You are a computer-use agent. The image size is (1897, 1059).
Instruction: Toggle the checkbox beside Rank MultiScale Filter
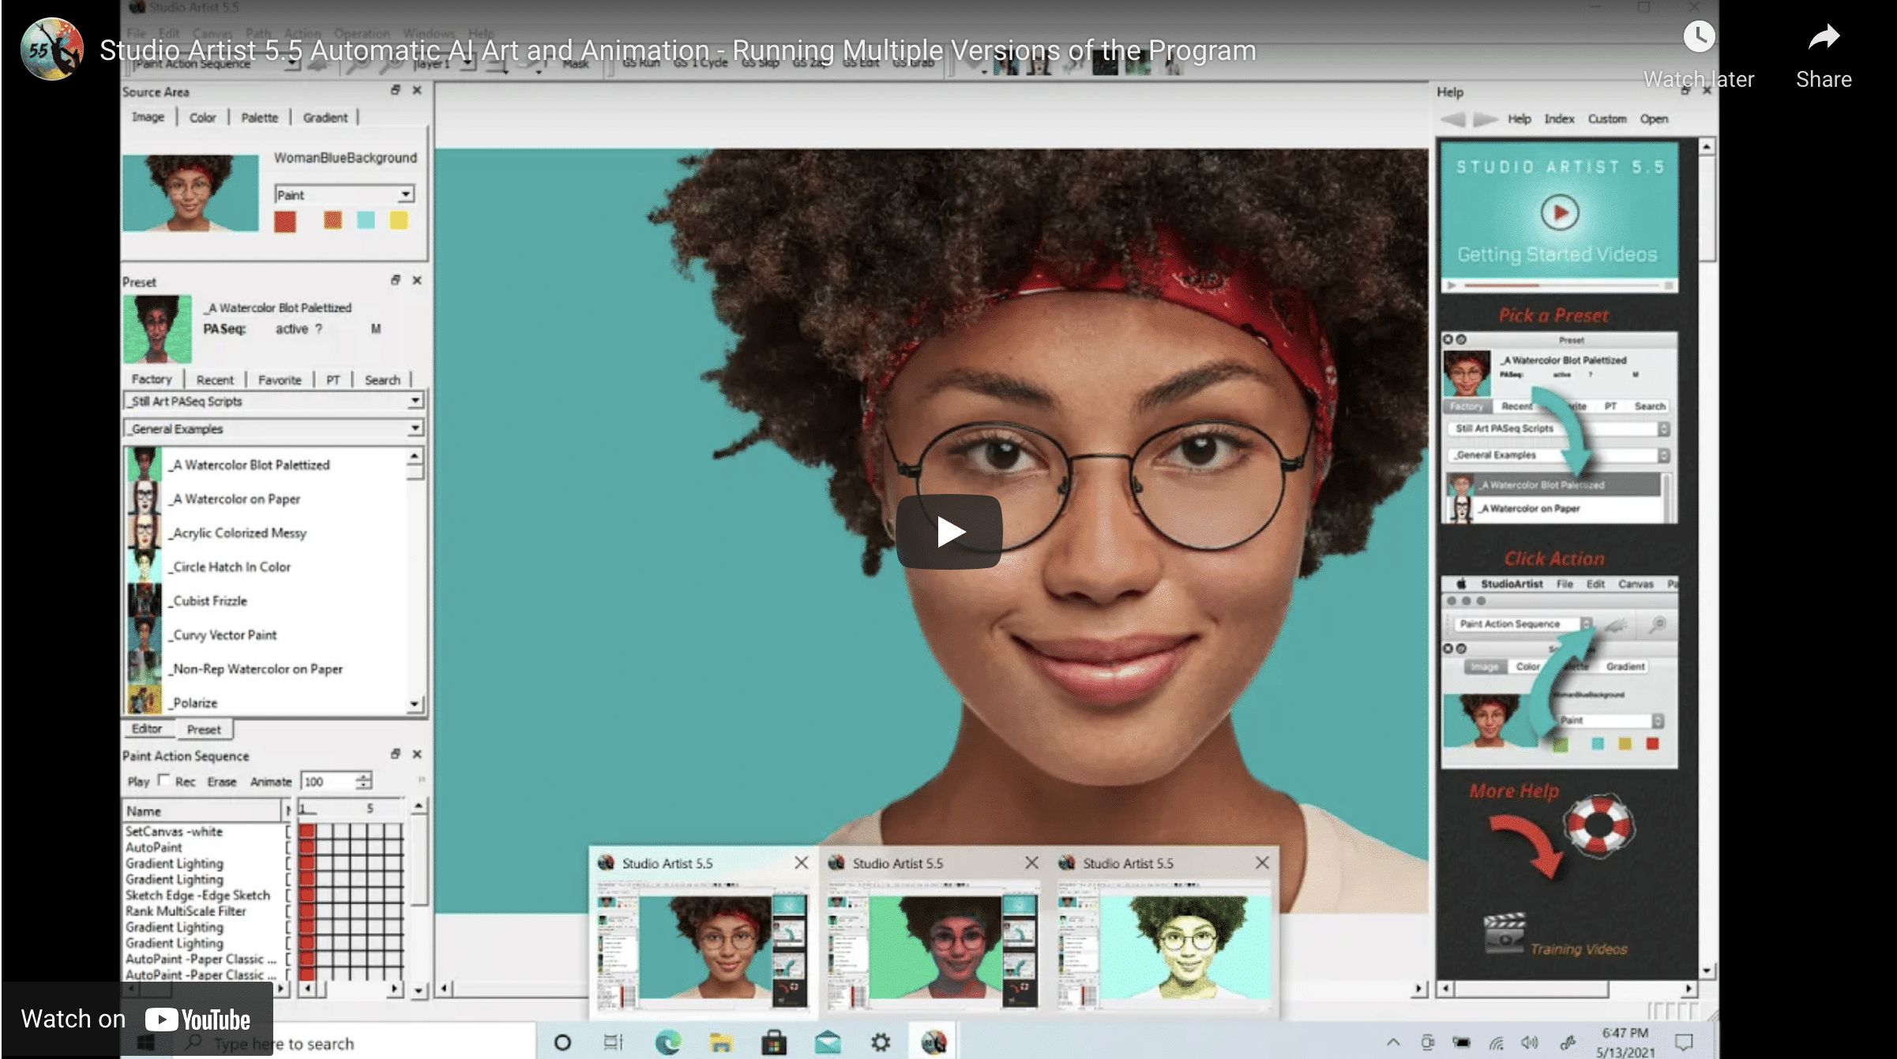pos(288,911)
